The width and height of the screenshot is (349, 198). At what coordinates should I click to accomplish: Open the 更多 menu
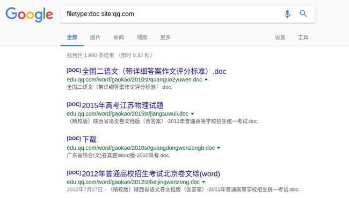point(165,37)
